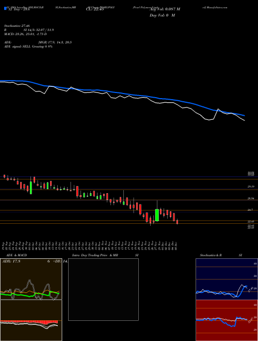The width and height of the screenshot is (258, 341).
Task: Click the 'Stochastics & RSI' panel title
Action: (221, 255)
